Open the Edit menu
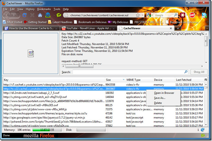 (x=12, y=9)
